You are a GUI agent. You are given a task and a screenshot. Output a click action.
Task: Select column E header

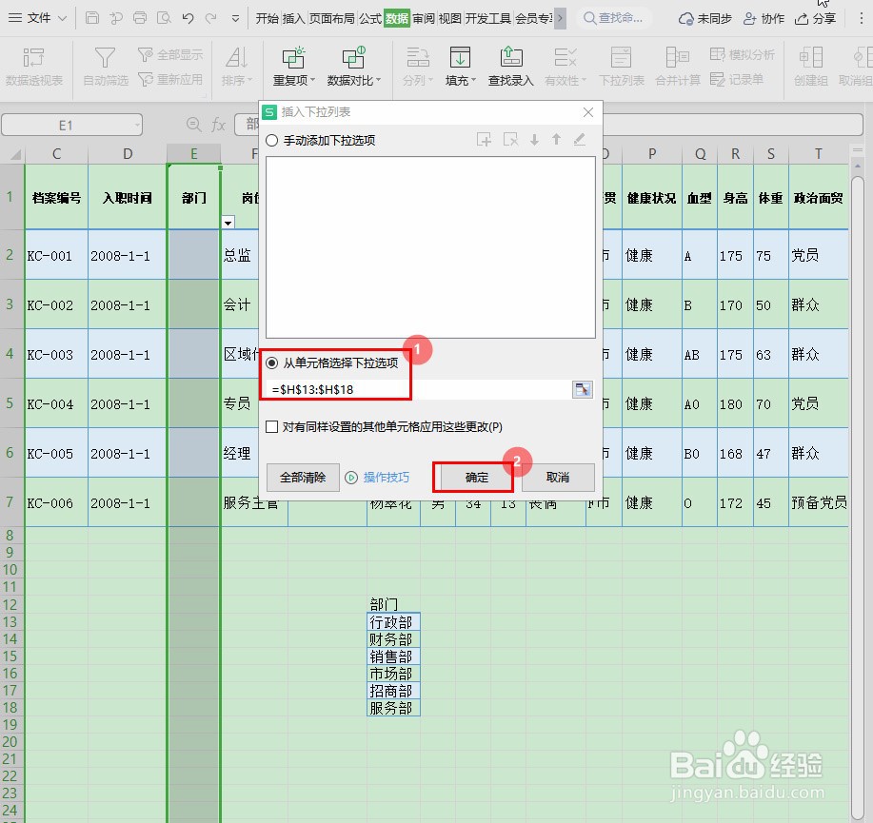pos(194,153)
